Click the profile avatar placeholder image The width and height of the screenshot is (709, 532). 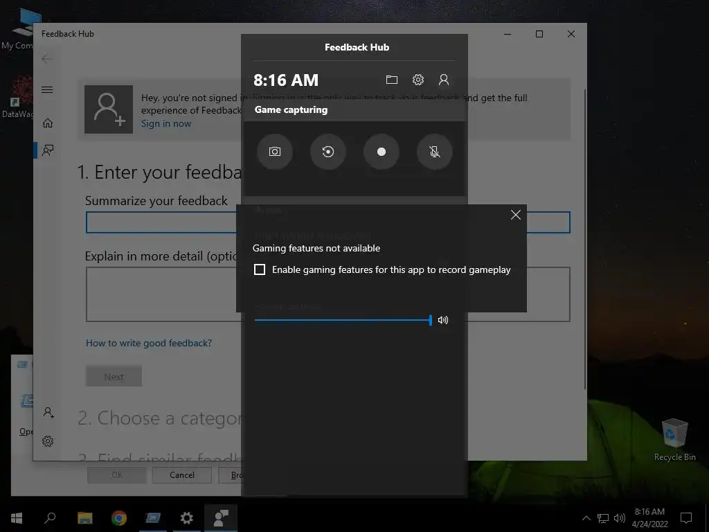point(109,109)
